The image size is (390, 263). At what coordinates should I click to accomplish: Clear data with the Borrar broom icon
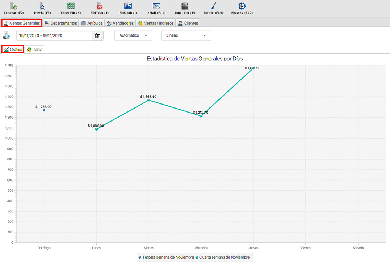tap(213, 6)
